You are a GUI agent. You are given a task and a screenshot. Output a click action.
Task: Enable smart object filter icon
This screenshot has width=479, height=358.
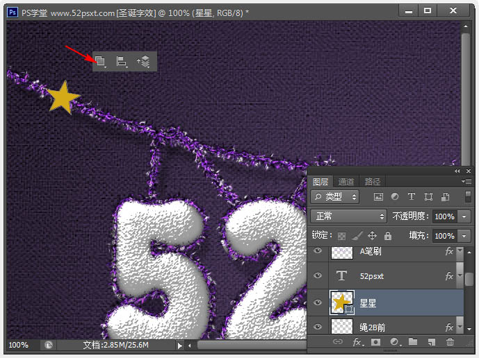(446, 196)
